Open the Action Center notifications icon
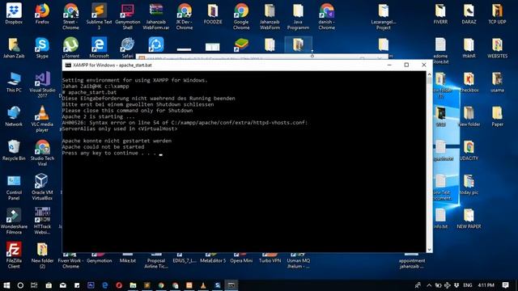 click(505, 285)
